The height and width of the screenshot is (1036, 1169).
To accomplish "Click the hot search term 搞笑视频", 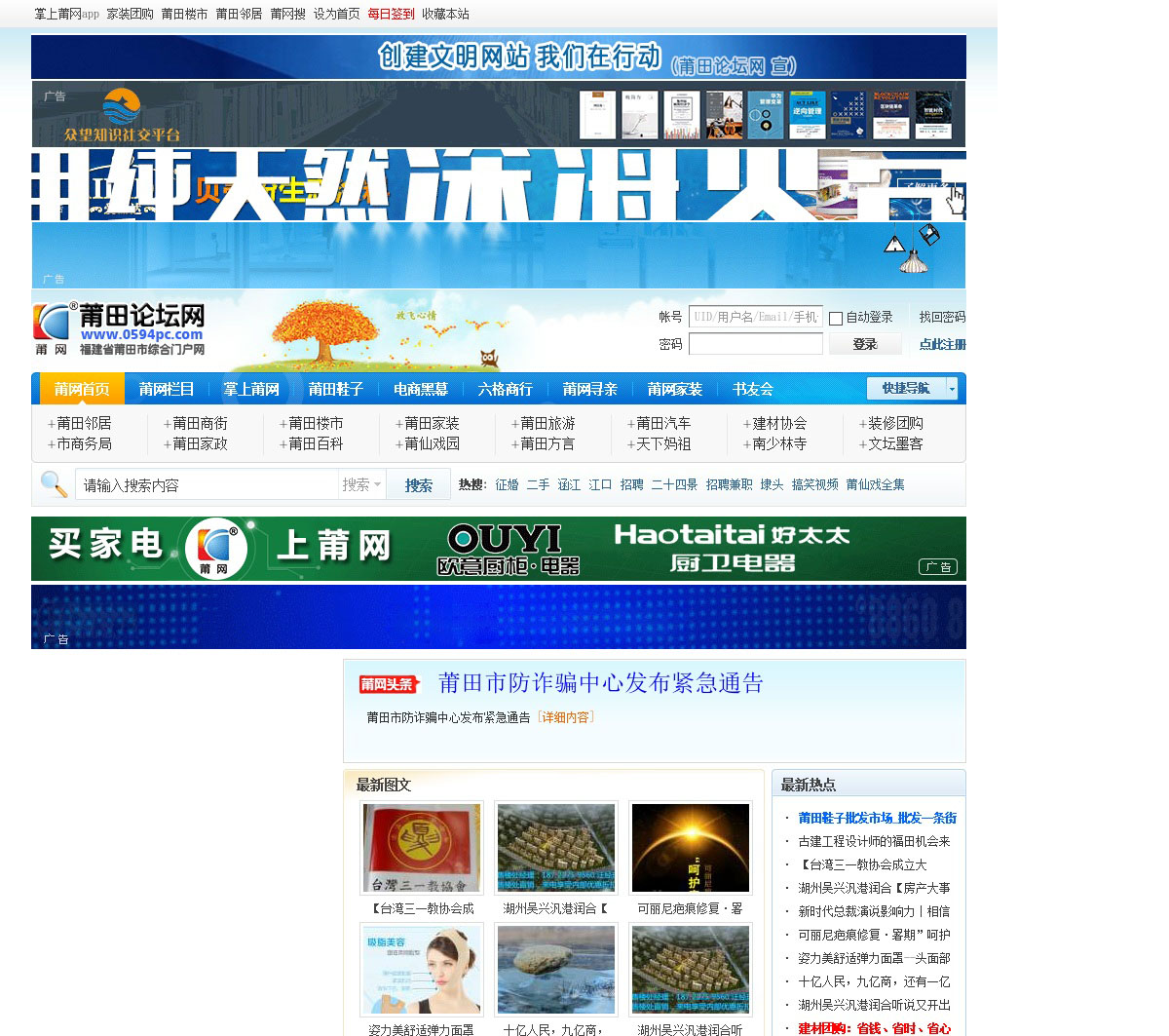I will coord(814,484).
